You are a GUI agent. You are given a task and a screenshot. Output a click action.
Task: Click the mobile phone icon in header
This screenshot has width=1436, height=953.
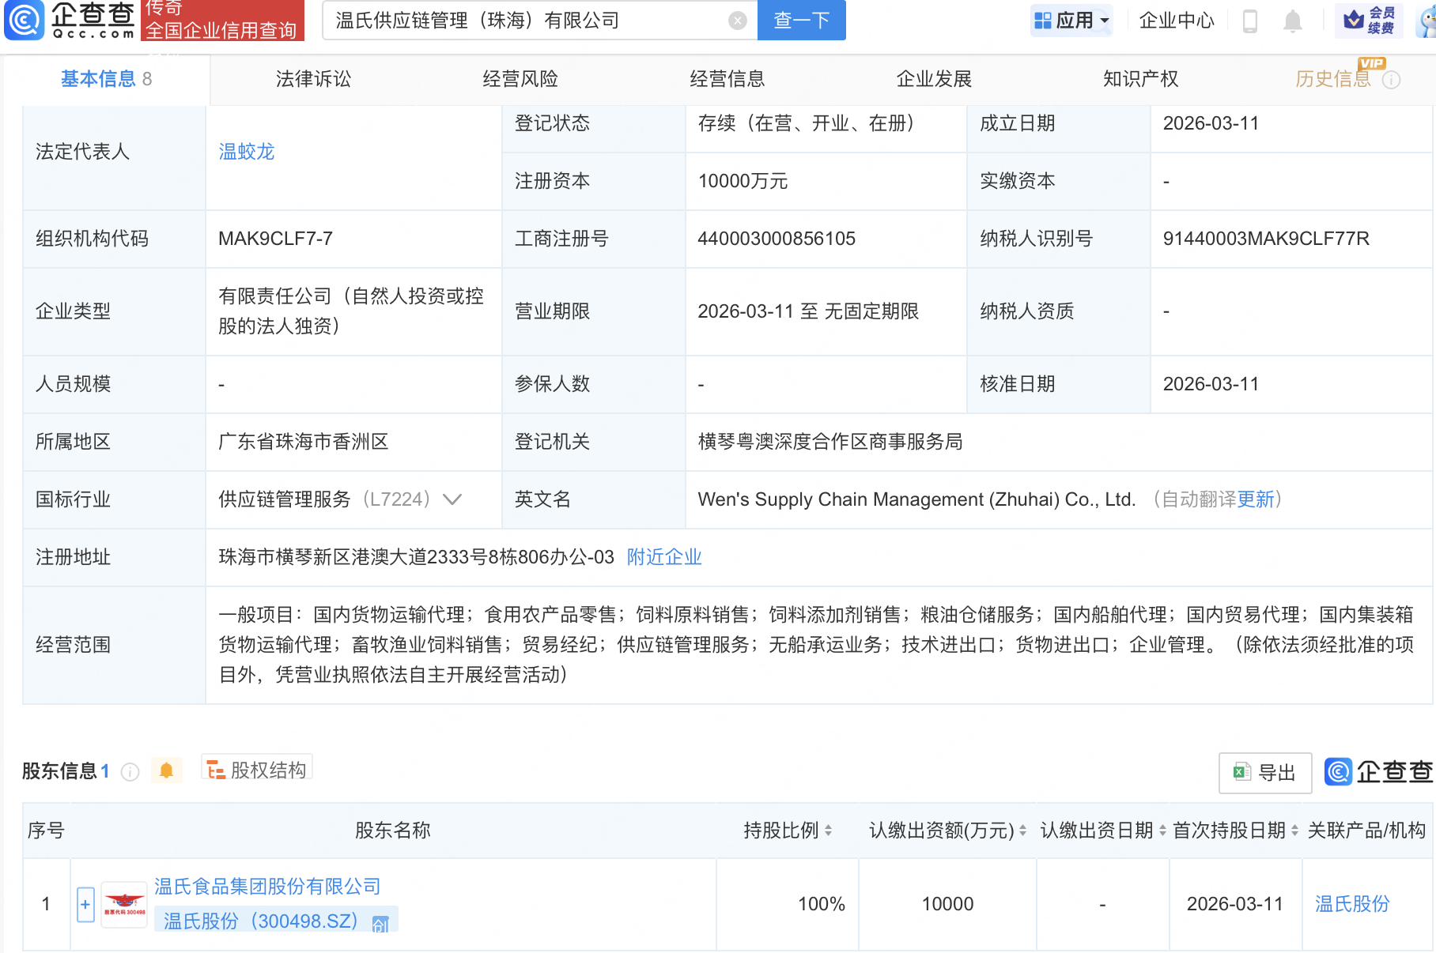point(1250,21)
